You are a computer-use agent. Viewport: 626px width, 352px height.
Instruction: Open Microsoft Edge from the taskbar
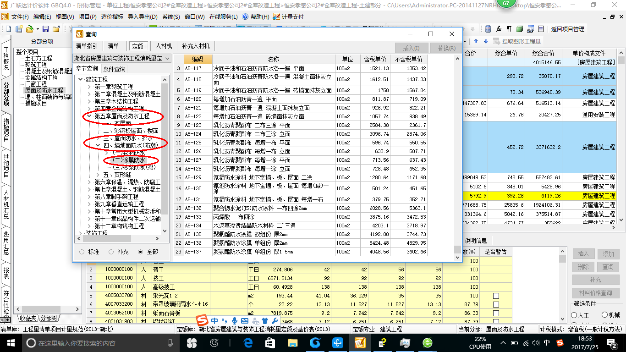[248, 342]
